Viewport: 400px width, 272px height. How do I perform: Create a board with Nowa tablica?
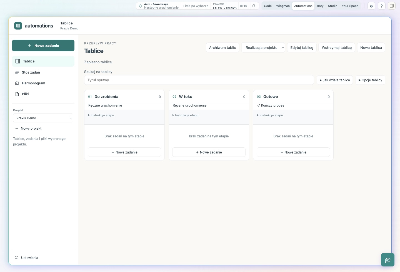point(371,47)
